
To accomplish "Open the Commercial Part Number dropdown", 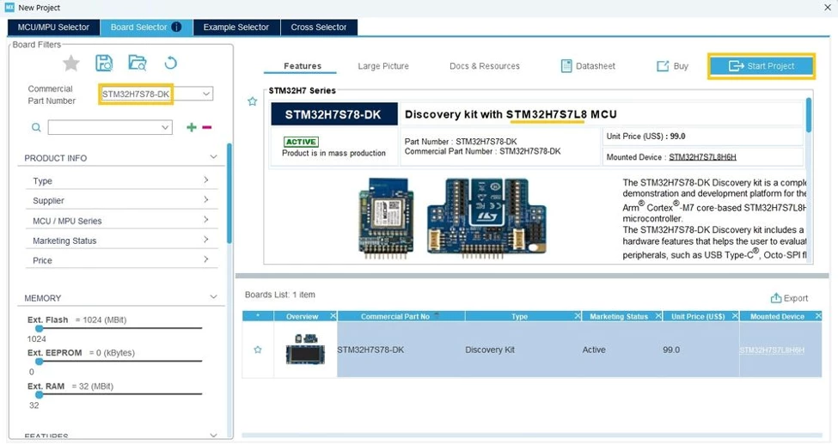I will coord(205,94).
